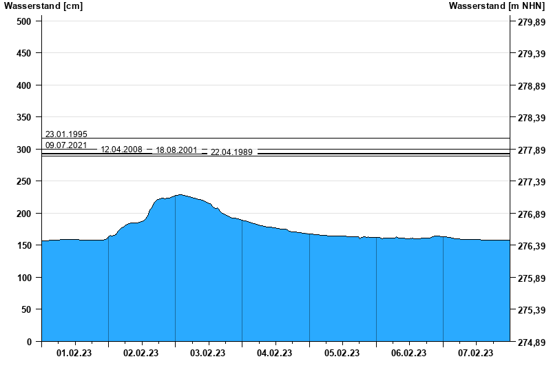Click the 06.02.23 date label
Image resolution: width=551 pixels, height=379 pixels.
point(409,354)
